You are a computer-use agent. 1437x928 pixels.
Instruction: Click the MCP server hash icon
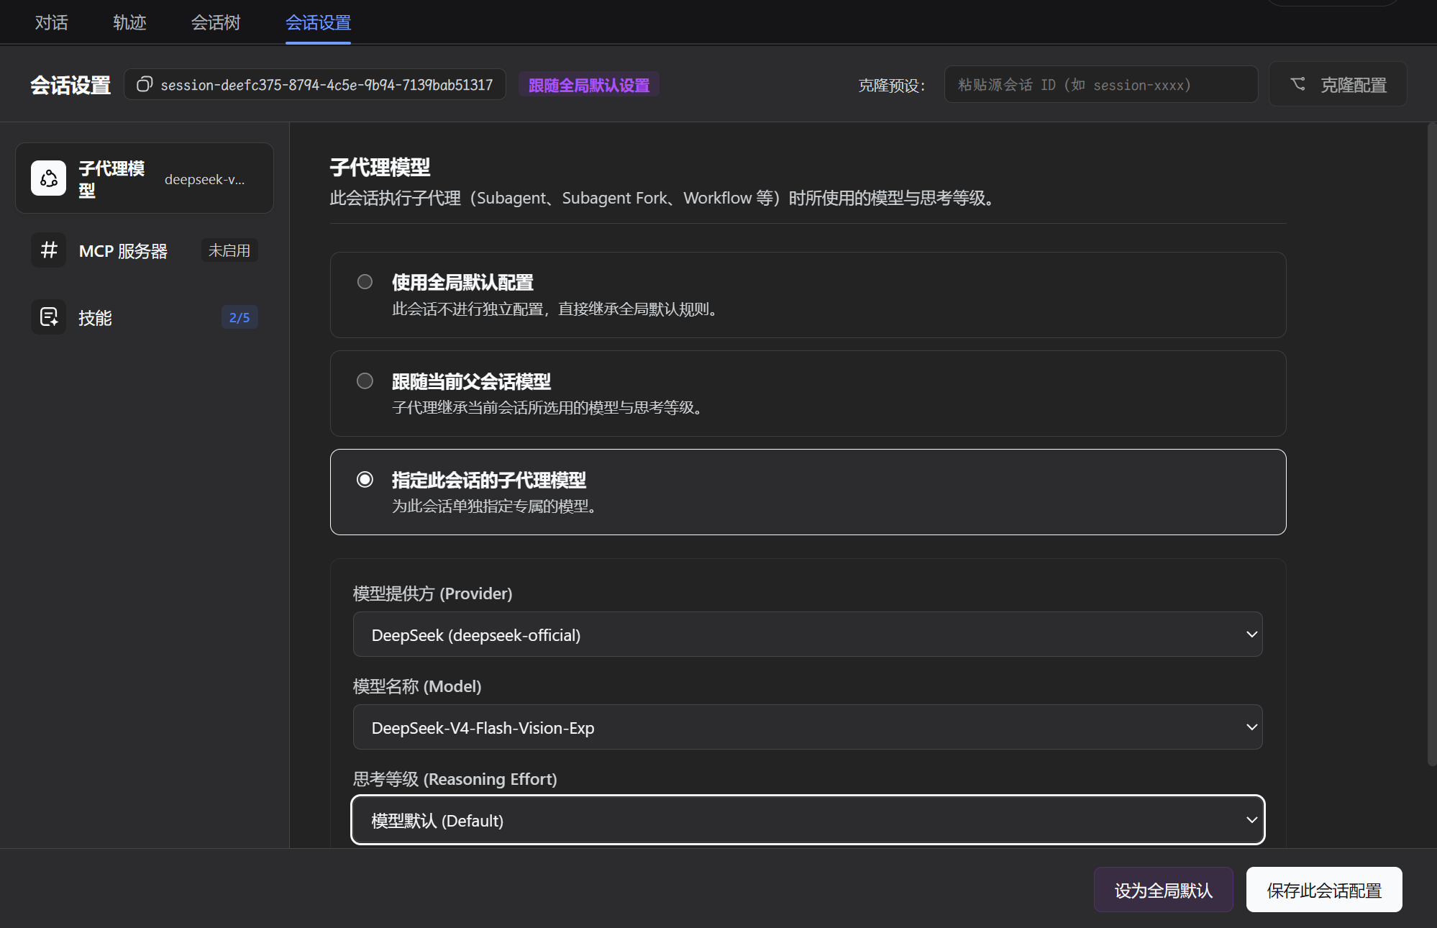[48, 250]
